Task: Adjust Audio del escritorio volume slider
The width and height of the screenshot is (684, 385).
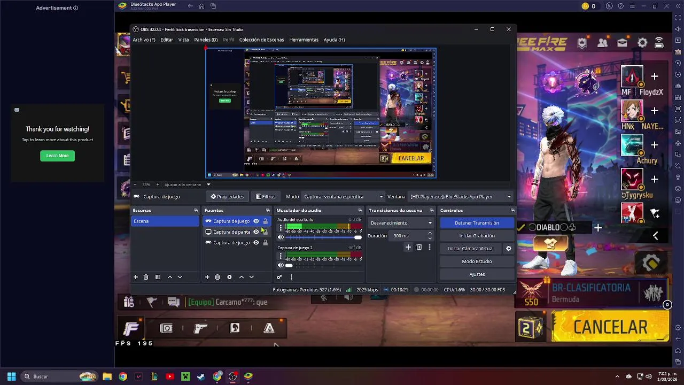Action: (x=324, y=237)
